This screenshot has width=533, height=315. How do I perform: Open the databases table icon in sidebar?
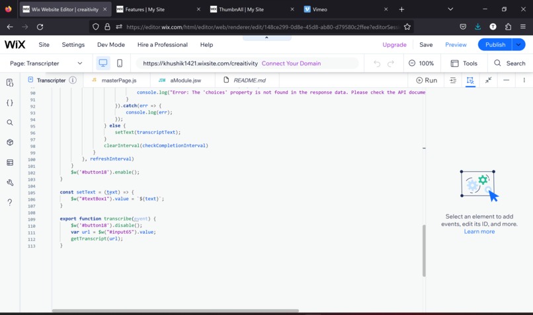[x=10, y=162]
